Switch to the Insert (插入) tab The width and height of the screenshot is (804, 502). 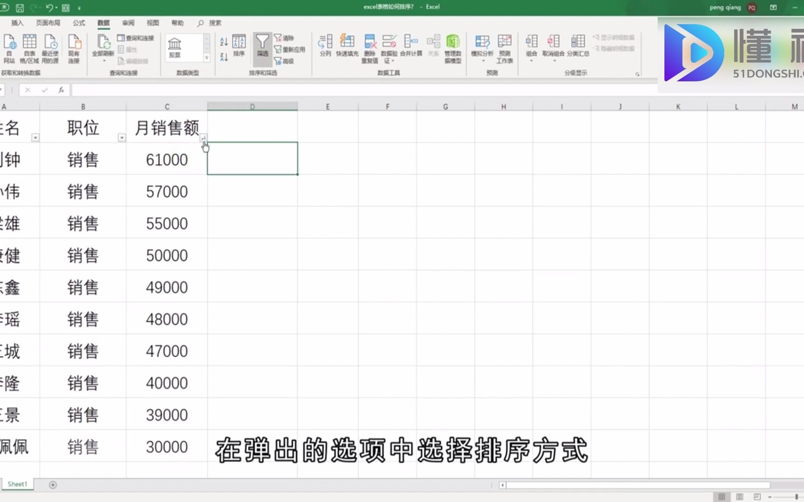(17, 23)
